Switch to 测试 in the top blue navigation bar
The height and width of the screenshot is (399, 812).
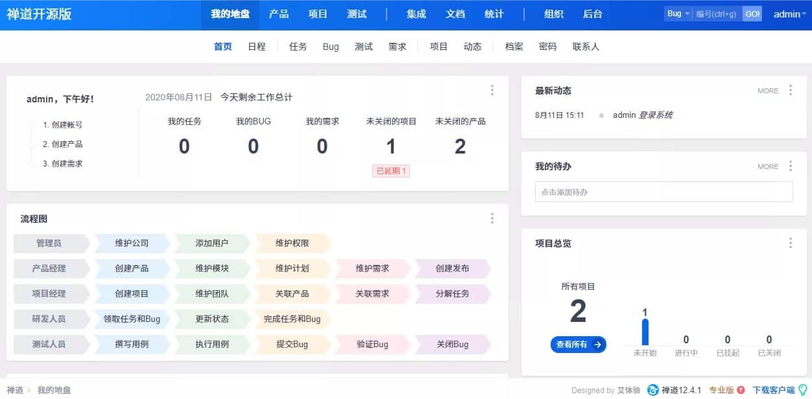coord(357,14)
